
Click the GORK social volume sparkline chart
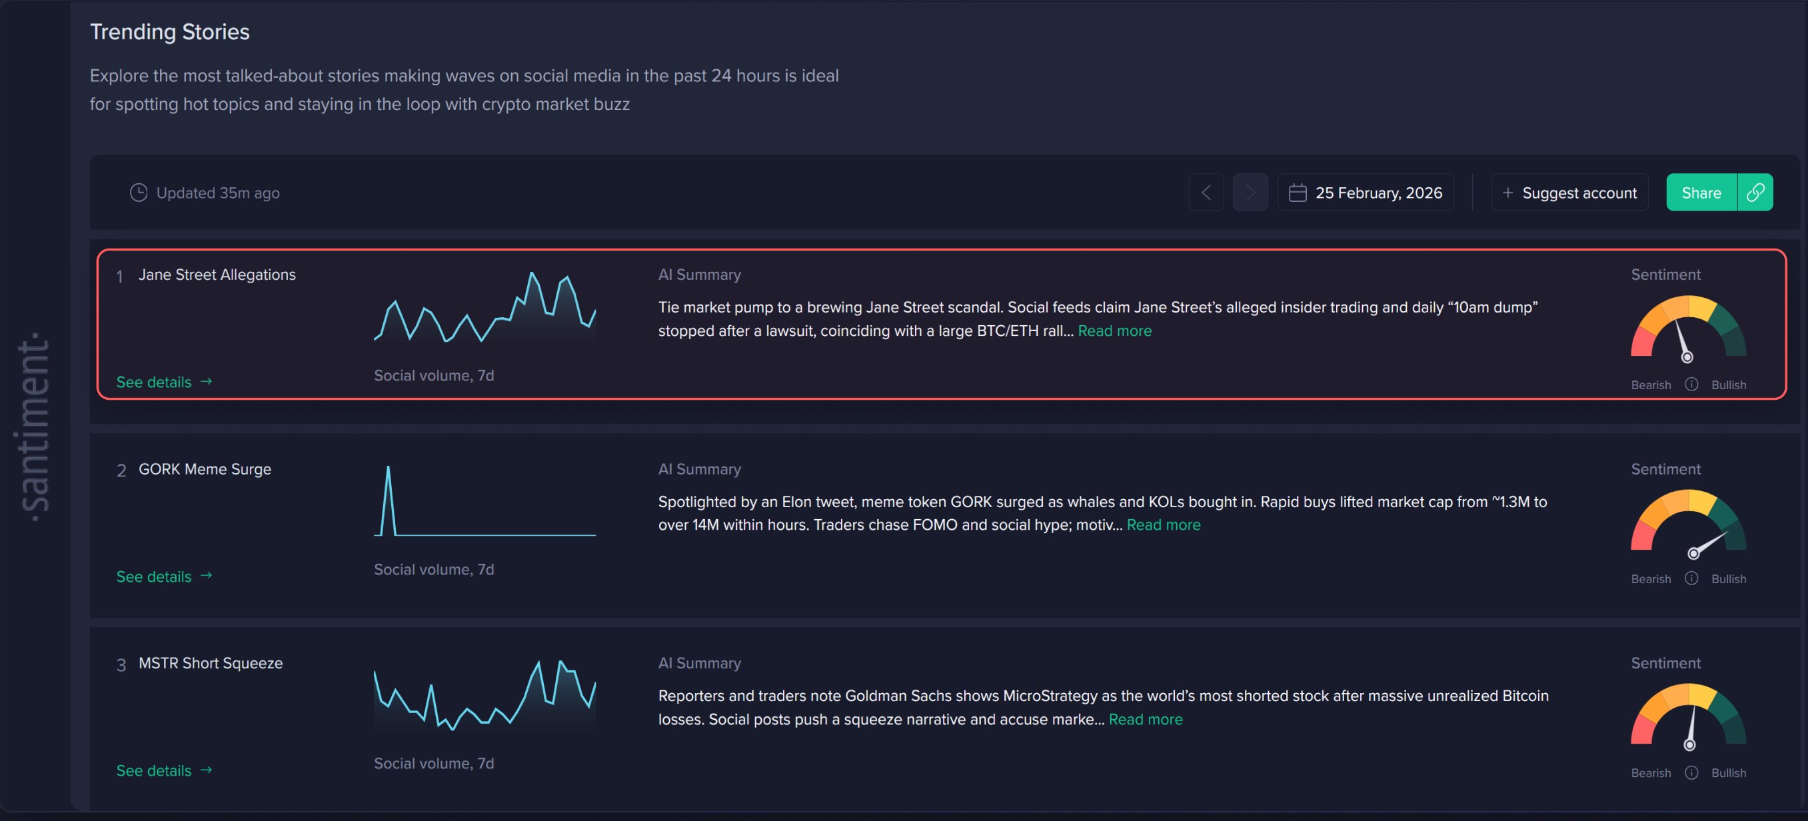coord(485,501)
